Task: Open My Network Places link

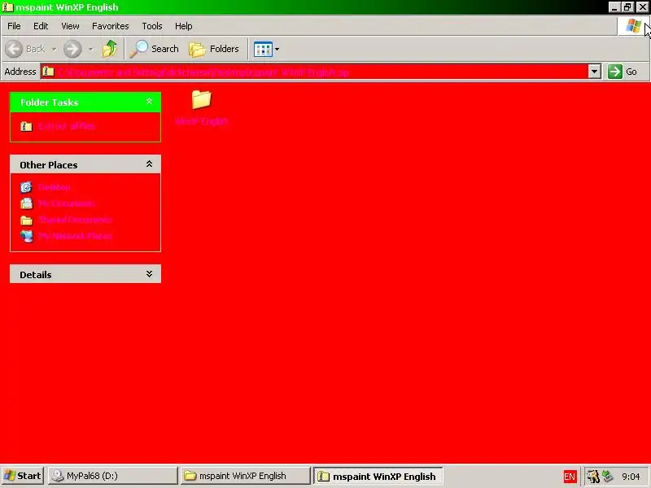Action: tap(75, 236)
